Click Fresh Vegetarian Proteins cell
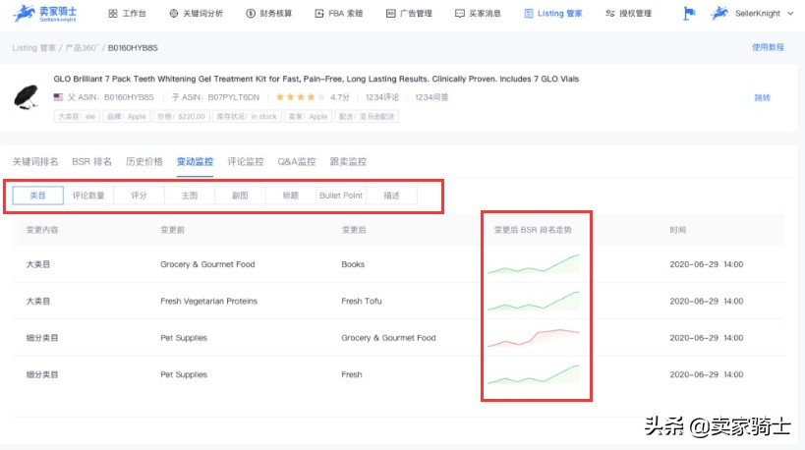Screen dimensions: 805x450 (x=209, y=302)
